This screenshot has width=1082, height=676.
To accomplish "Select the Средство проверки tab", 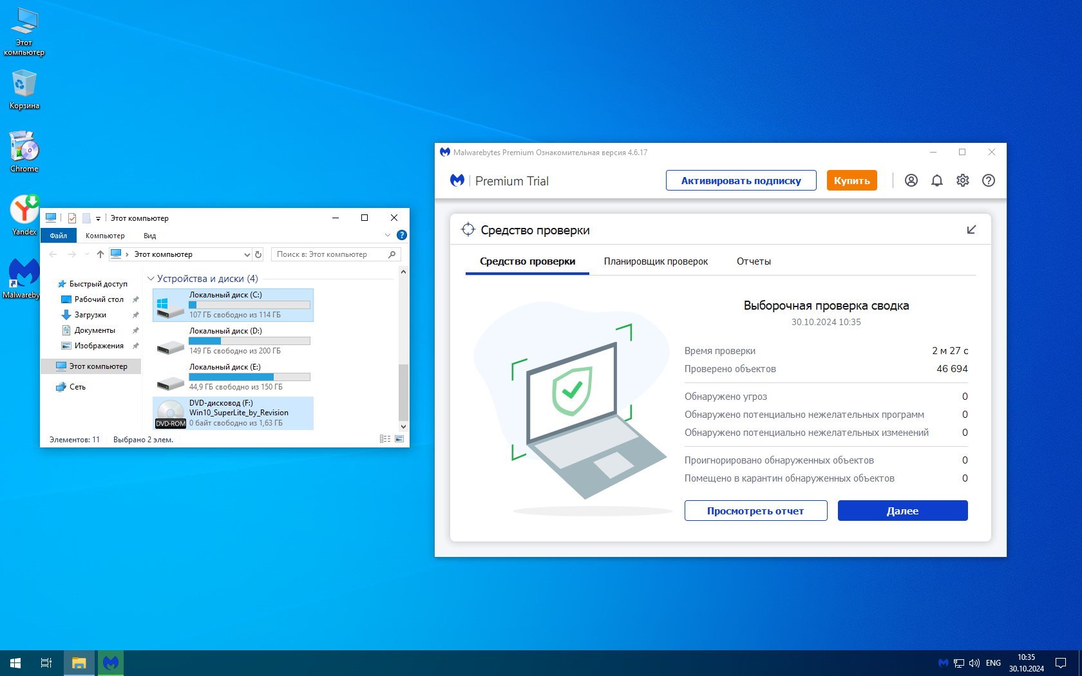I will (527, 261).
